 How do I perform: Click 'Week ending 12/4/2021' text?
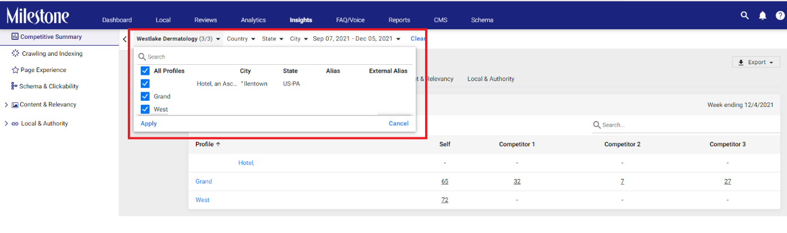[739, 105]
